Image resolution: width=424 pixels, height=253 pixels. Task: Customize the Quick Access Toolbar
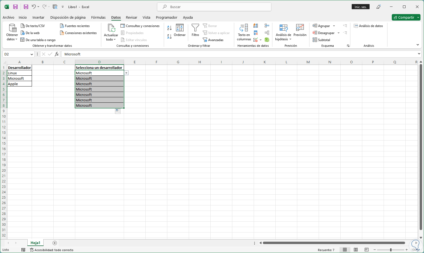[x=63, y=7]
